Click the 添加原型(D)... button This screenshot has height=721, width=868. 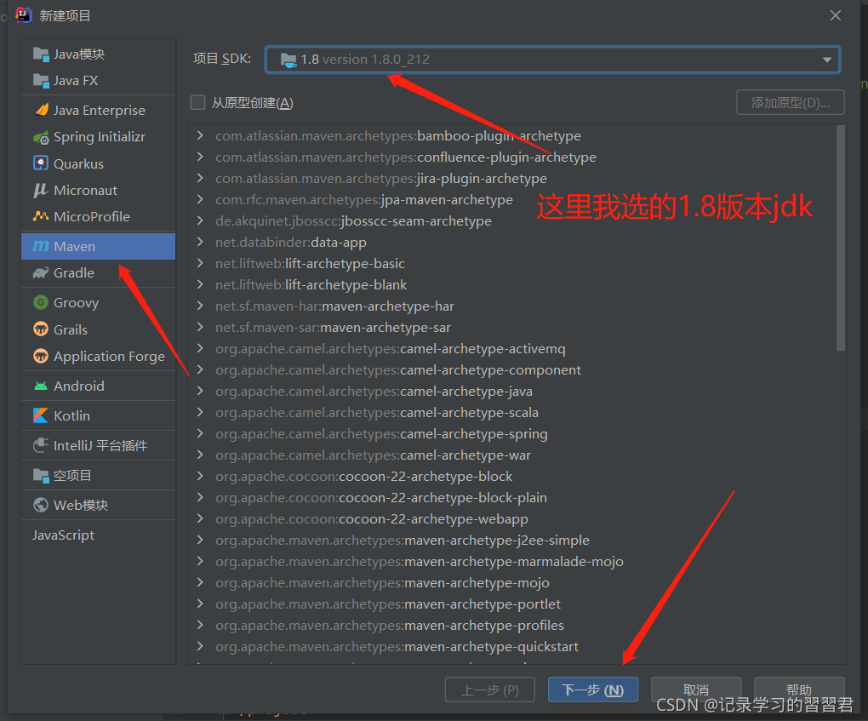[x=790, y=102]
